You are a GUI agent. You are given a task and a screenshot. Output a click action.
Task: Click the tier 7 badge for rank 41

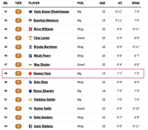click(18, 12)
